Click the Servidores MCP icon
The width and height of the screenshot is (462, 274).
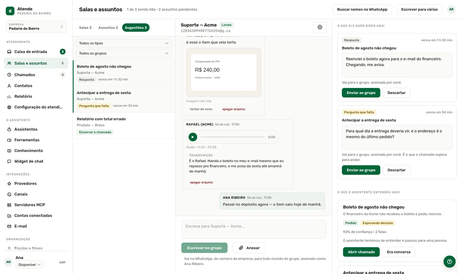click(9, 205)
